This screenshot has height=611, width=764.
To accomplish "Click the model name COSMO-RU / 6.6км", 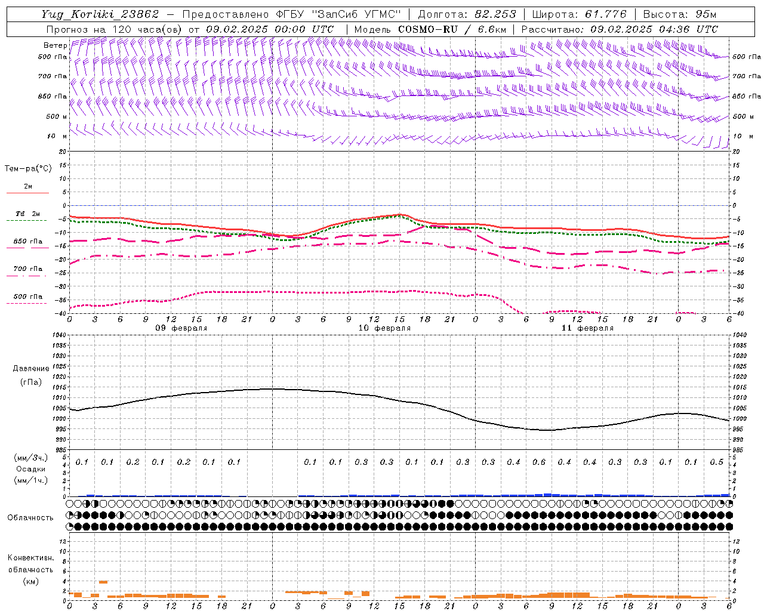I will 452,29.
